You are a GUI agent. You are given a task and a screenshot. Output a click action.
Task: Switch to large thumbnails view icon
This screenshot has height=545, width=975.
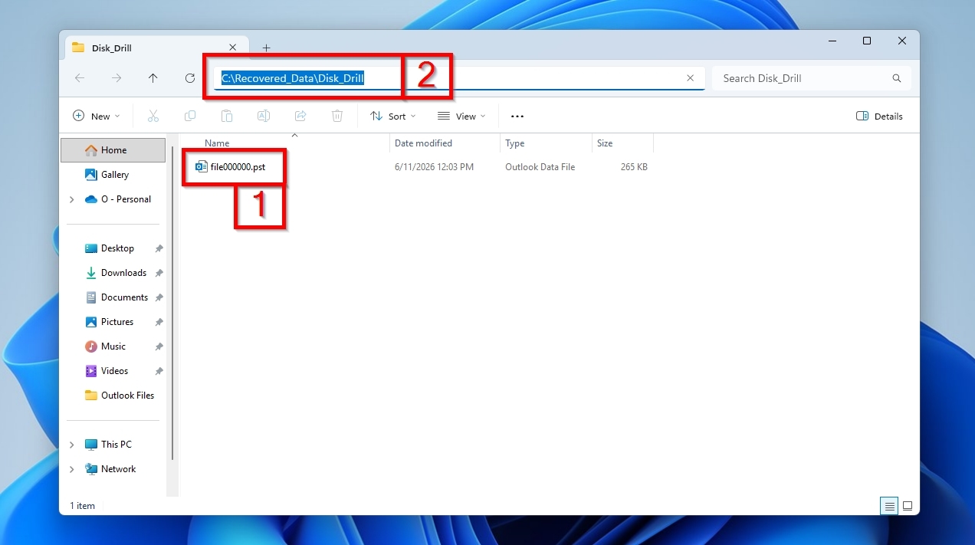(908, 506)
